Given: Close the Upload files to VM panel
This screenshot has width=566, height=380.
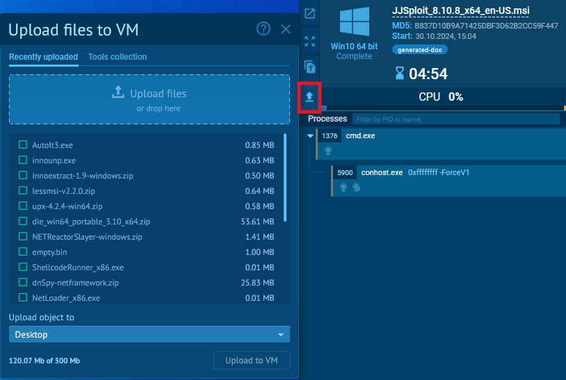Looking at the screenshot, I should pyautogui.click(x=285, y=29).
